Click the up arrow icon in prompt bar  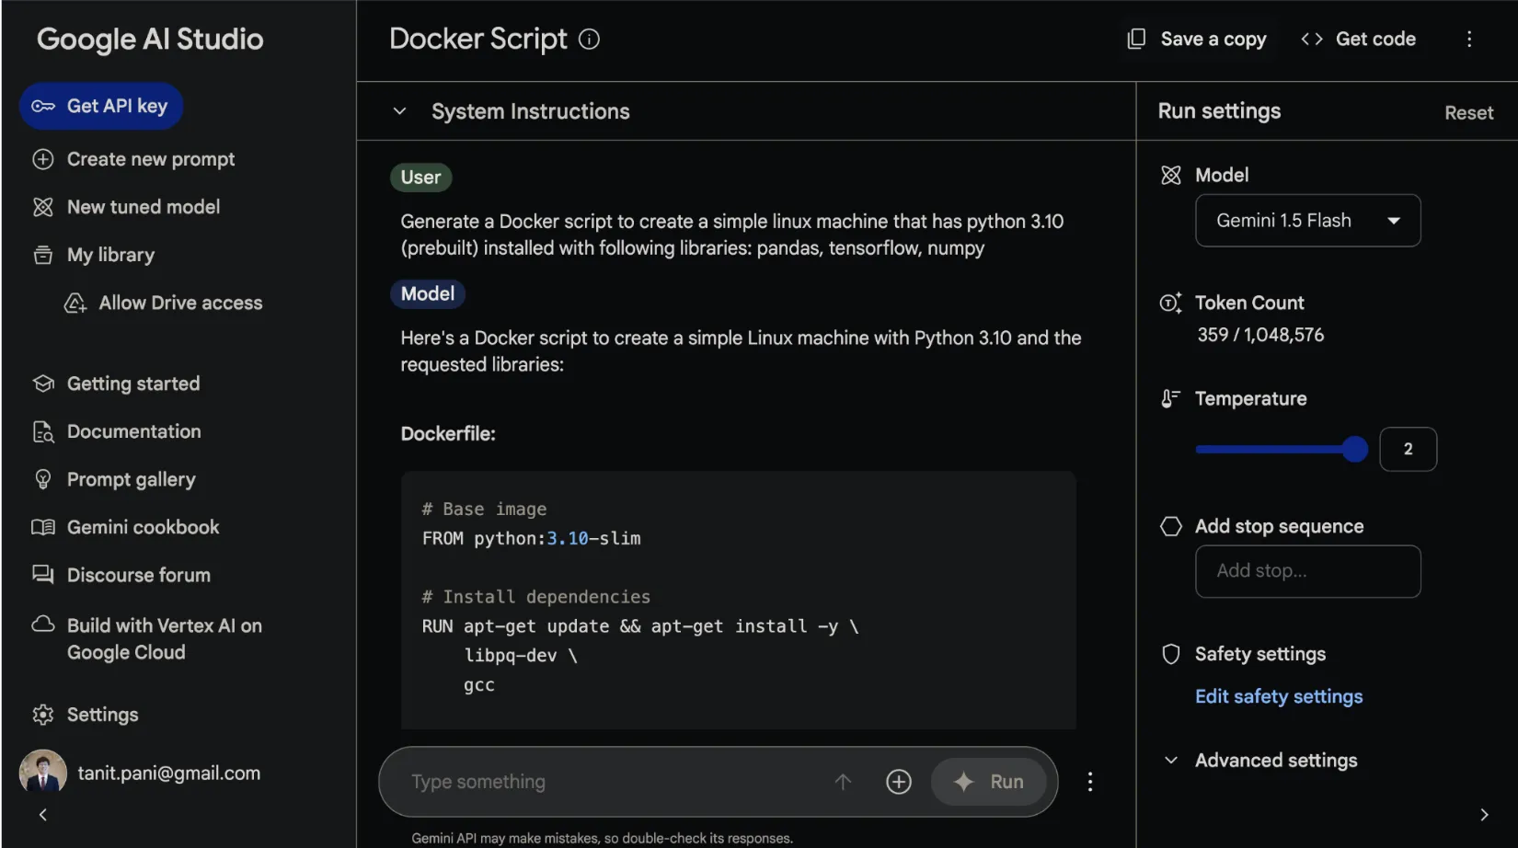click(x=843, y=782)
